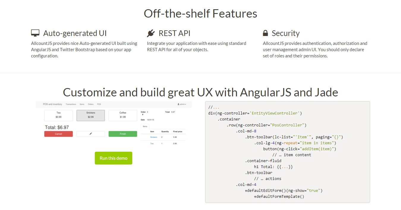This screenshot has height=210, width=401.
Task: Click the user icon next to admin
Action: point(178,104)
